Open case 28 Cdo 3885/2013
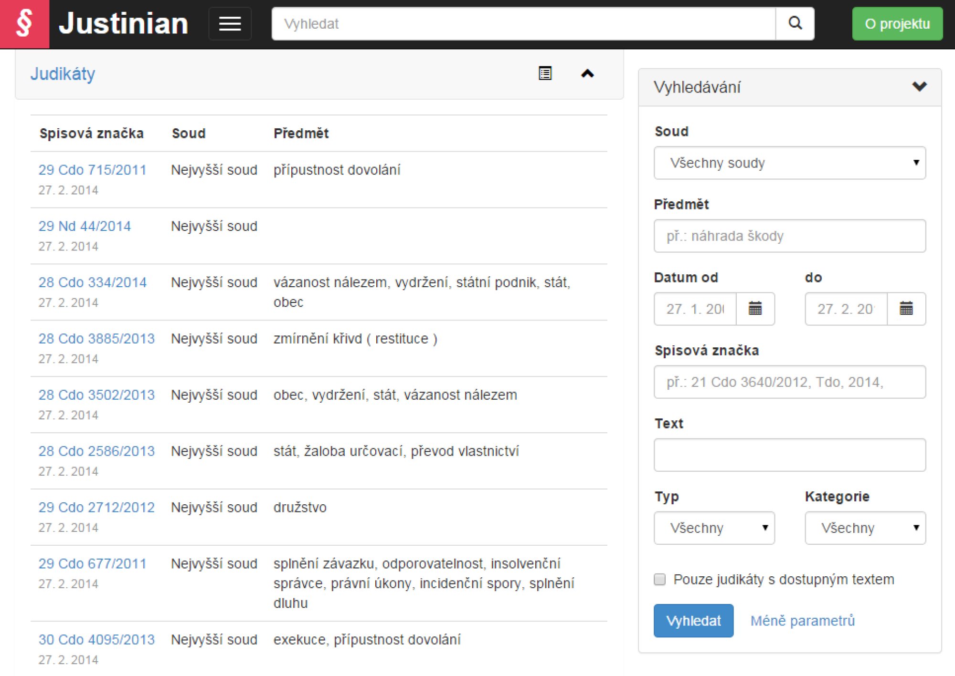The height and width of the screenshot is (676, 955). coord(96,339)
